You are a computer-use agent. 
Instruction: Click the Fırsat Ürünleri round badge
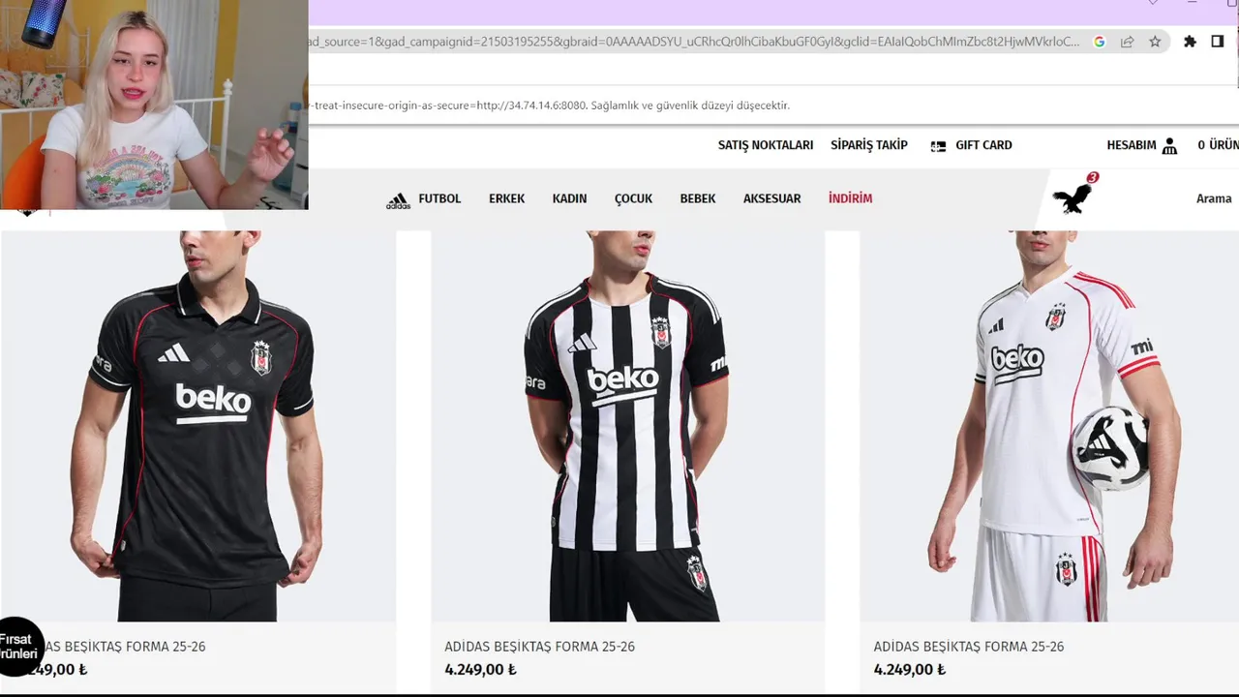[19, 647]
